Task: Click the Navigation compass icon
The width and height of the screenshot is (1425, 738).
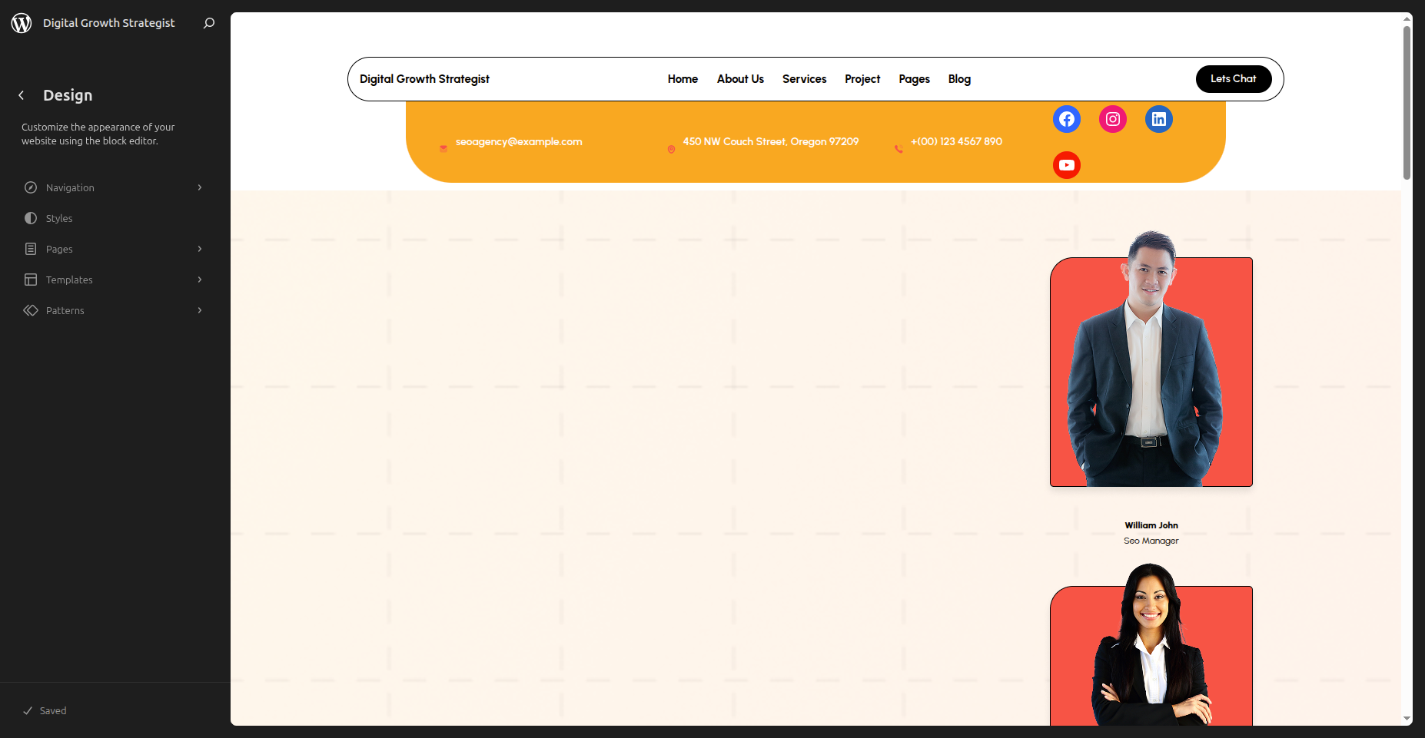Action: (x=31, y=187)
